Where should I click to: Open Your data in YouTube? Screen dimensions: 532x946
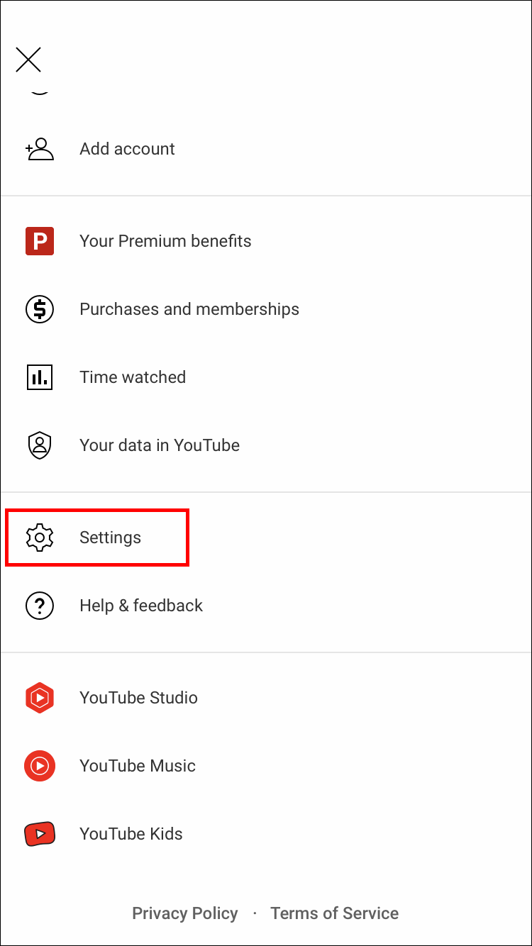(160, 445)
